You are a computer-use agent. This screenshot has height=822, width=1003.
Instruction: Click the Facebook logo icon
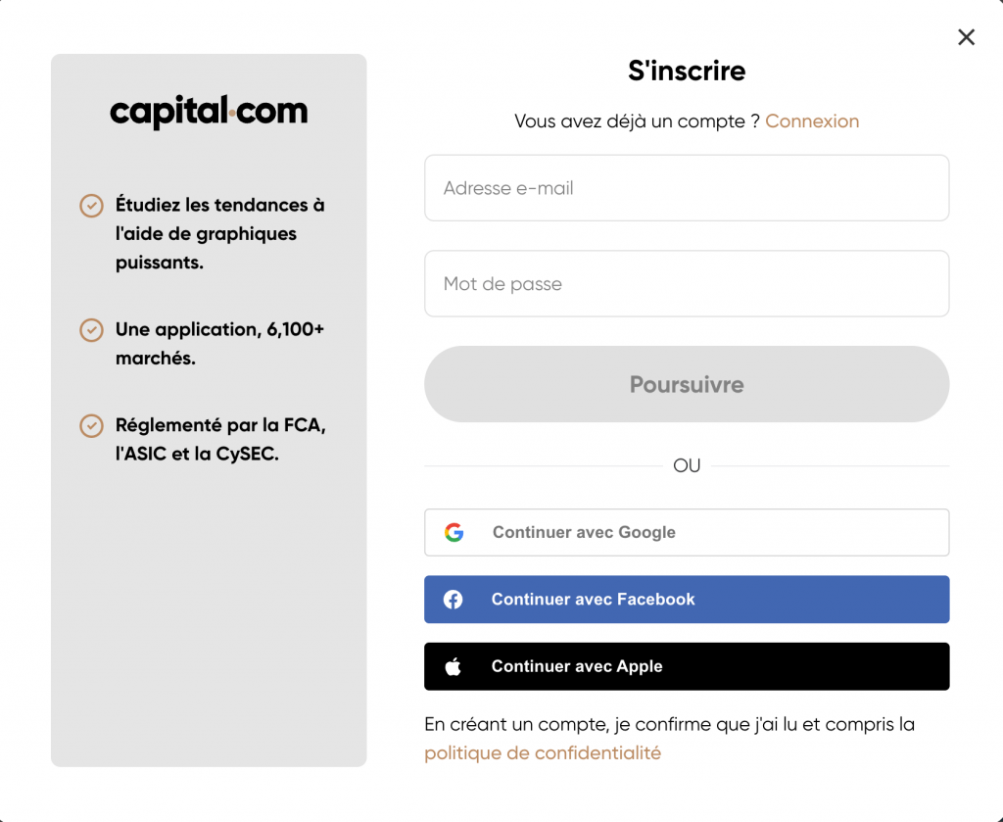453,600
